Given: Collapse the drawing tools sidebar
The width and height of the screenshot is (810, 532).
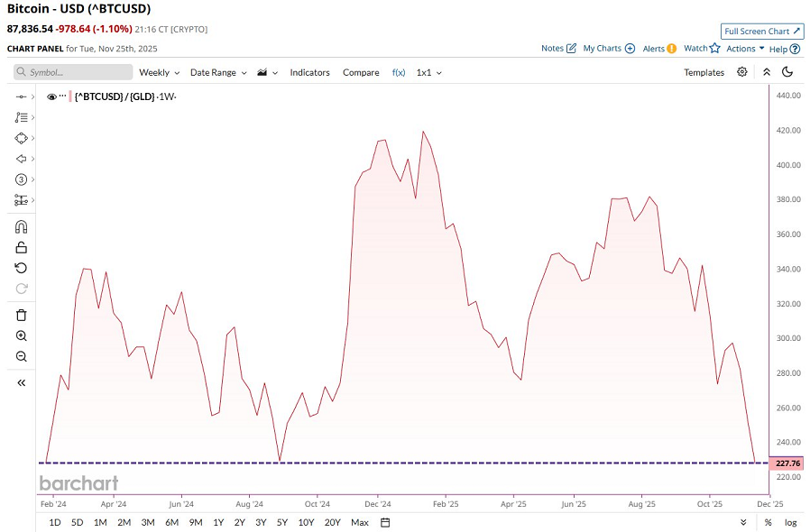Looking at the screenshot, I should tap(21, 382).
